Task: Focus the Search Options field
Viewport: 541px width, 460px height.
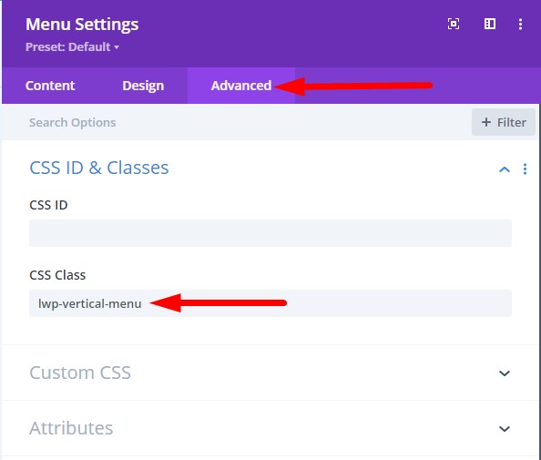Action: pyautogui.click(x=237, y=122)
